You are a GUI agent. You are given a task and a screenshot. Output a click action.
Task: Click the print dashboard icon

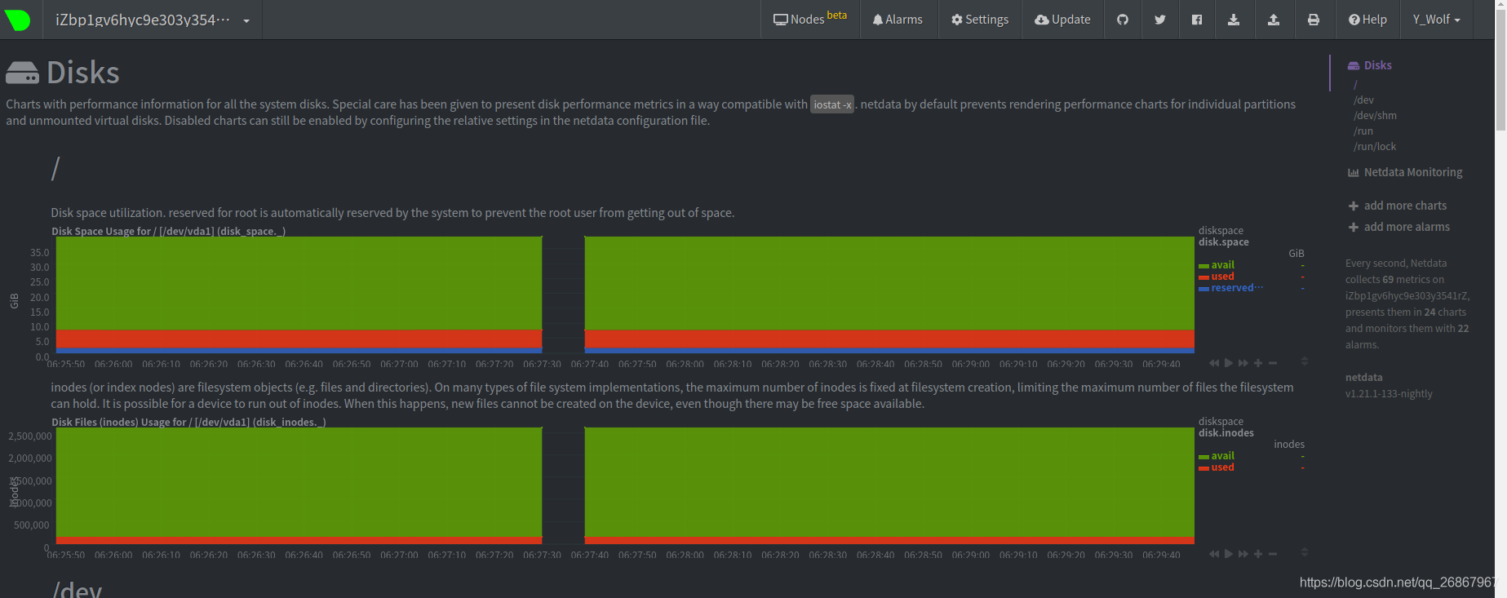pyautogui.click(x=1314, y=20)
